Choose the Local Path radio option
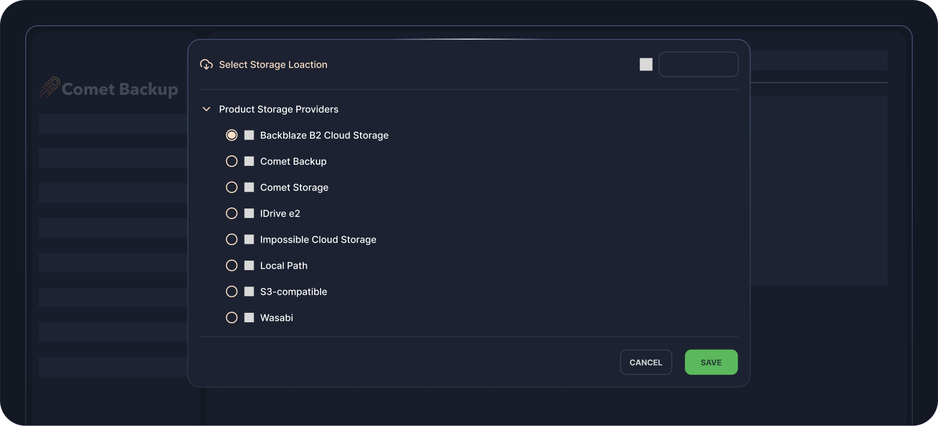 pyautogui.click(x=231, y=265)
